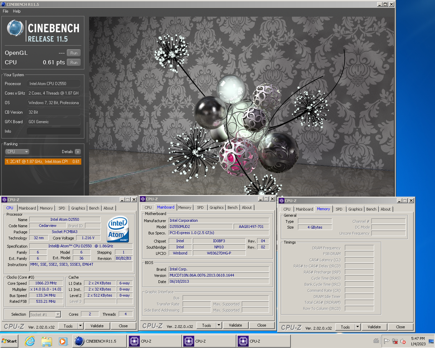Viewport: 435px width, 348px height.
Task: Click the Package value Socket FCMBA3
Action: click(65, 232)
